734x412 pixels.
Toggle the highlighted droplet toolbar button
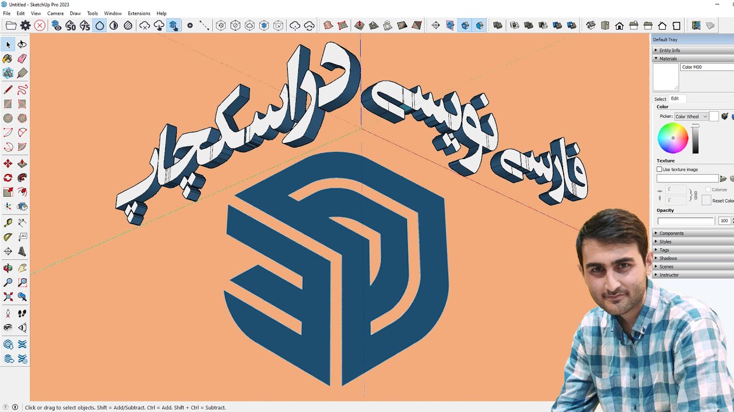click(100, 25)
